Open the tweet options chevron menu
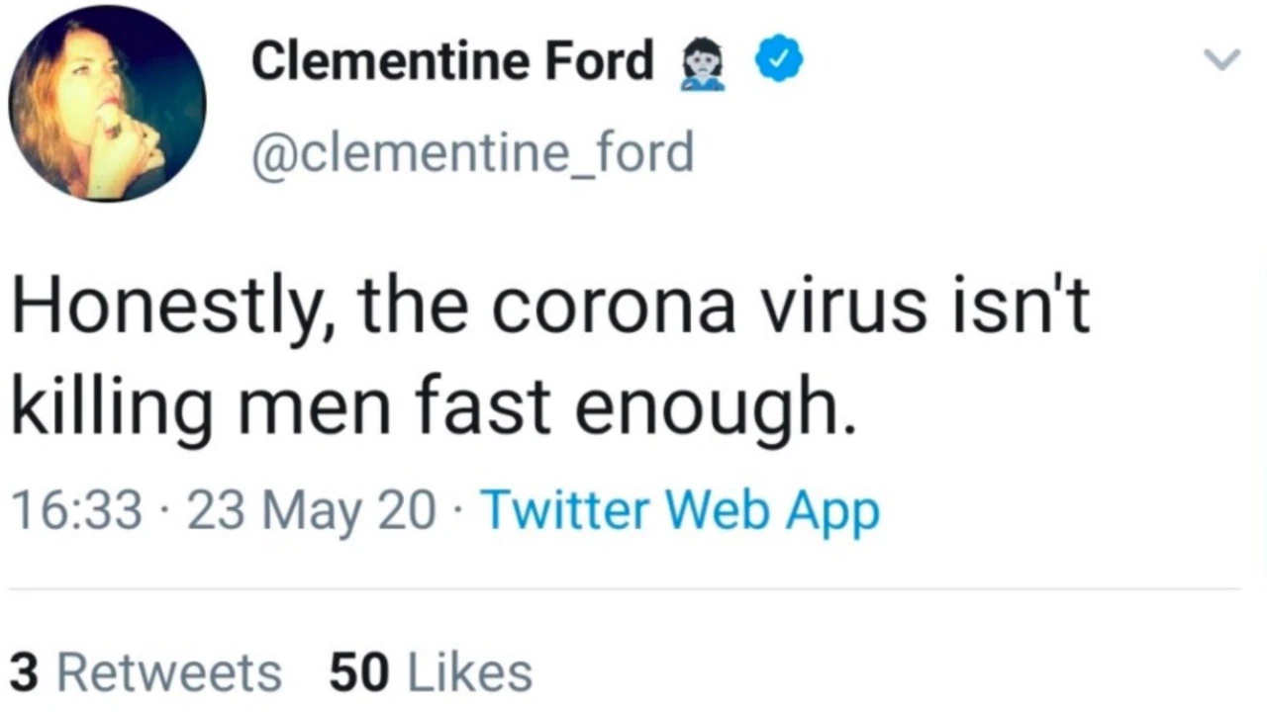 tap(1221, 61)
